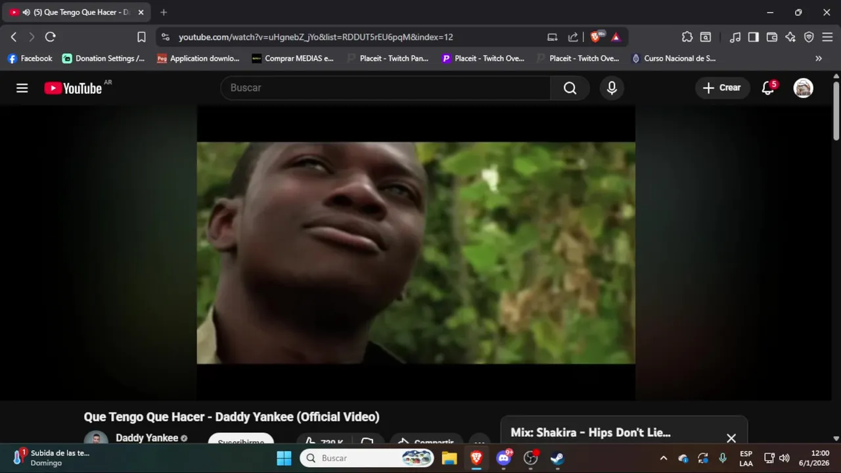Open Discord from the taskbar

pyautogui.click(x=504, y=458)
